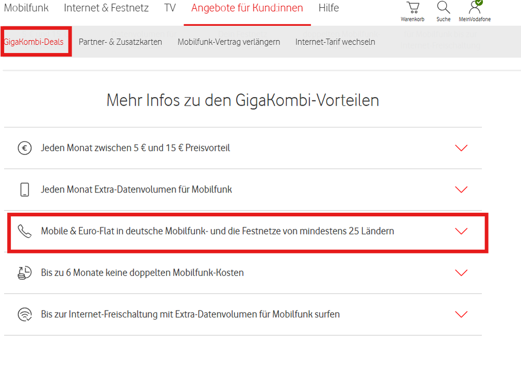
Task: Open the Hilfe menu
Action: [329, 8]
